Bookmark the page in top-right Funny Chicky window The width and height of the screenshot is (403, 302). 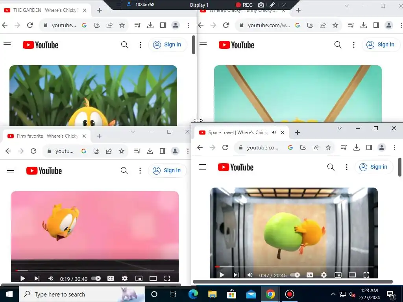335,25
